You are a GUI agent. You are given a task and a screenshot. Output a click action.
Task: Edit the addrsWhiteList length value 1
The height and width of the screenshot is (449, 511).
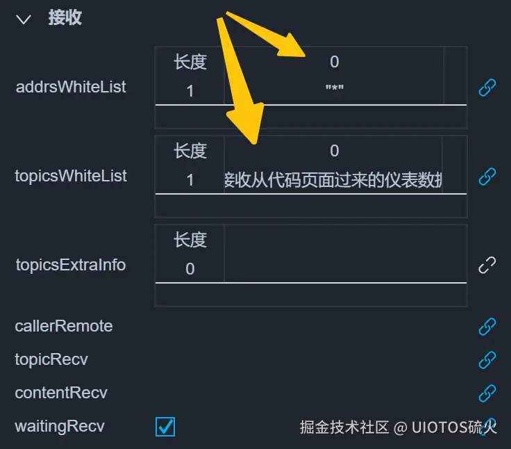click(x=190, y=91)
